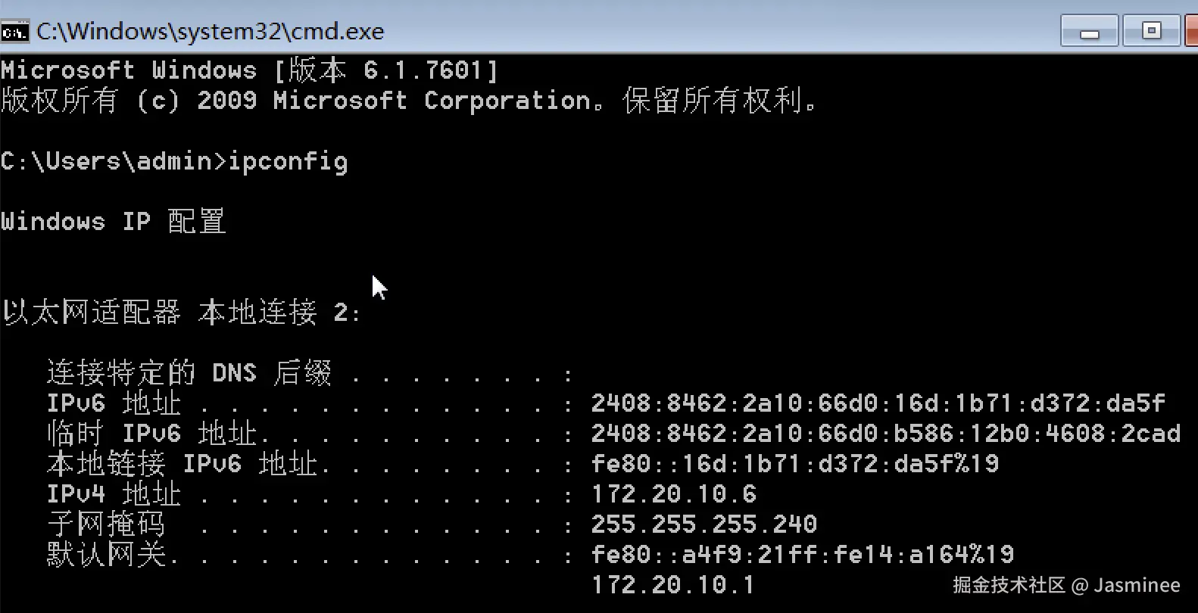Click the link-local address fe80::16d:1b71:d372:da5f%19
The width and height of the screenshot is (1198, 613).
[x=794, y=464]
